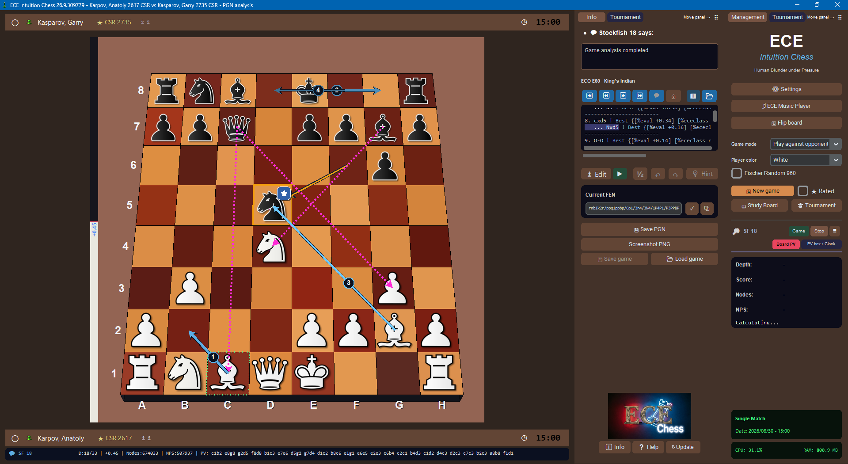The width and height of the screenshot is (848, 464).
Task: Open the hamburger menu beside Stop
Action: tap(834, 231)
